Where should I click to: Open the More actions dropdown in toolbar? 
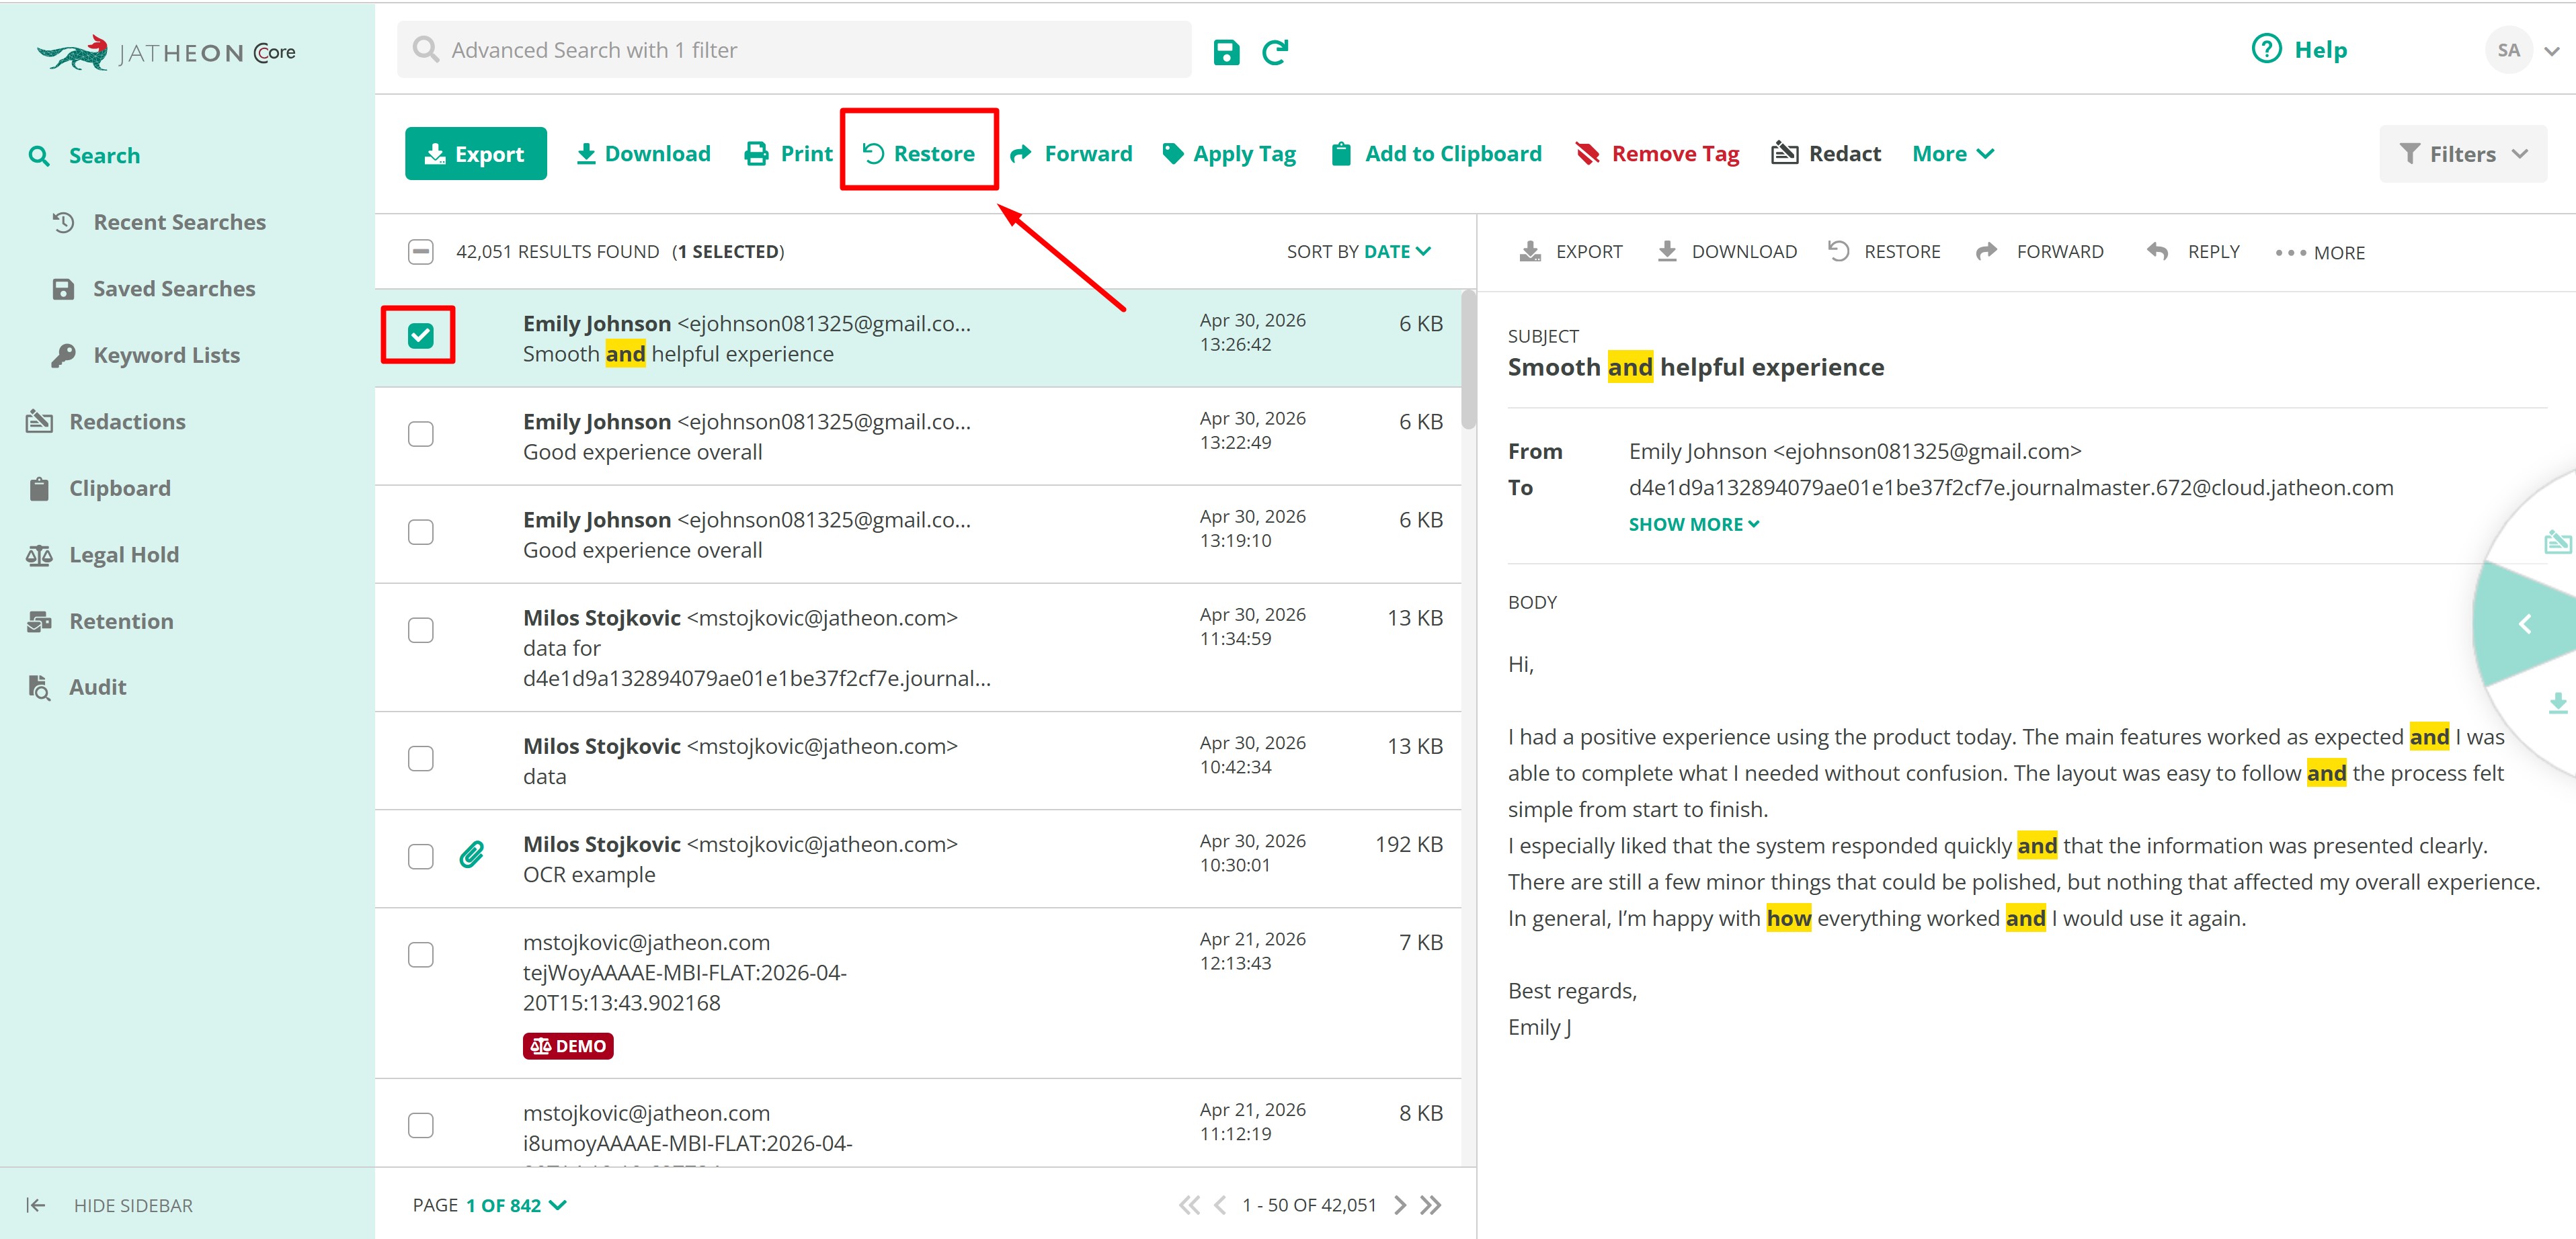tap(1953, 154)
